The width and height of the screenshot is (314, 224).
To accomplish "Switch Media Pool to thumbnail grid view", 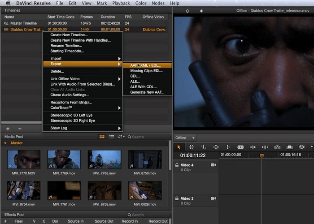I will pos(102,137).
